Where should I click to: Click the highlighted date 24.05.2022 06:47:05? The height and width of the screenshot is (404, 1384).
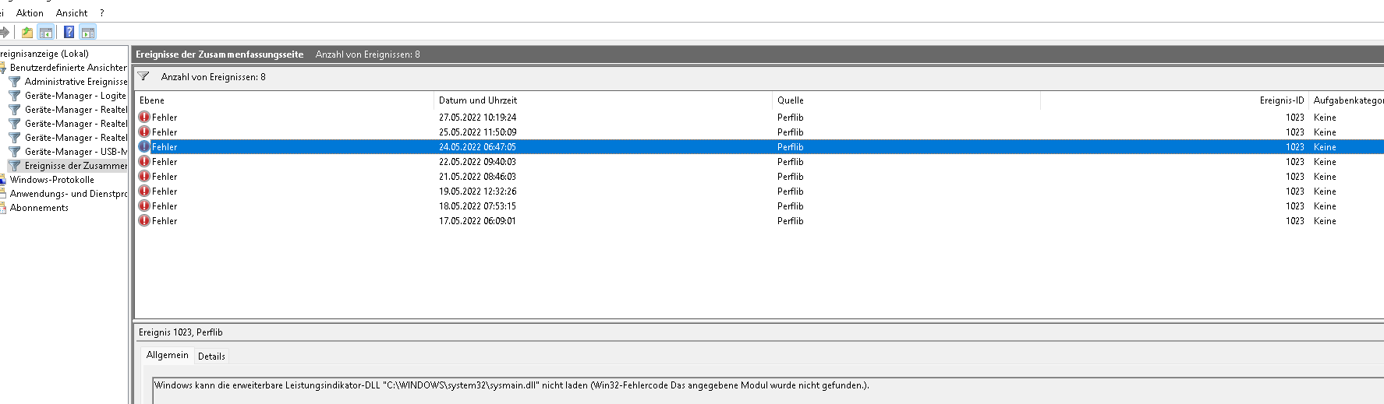click(477, 147)
